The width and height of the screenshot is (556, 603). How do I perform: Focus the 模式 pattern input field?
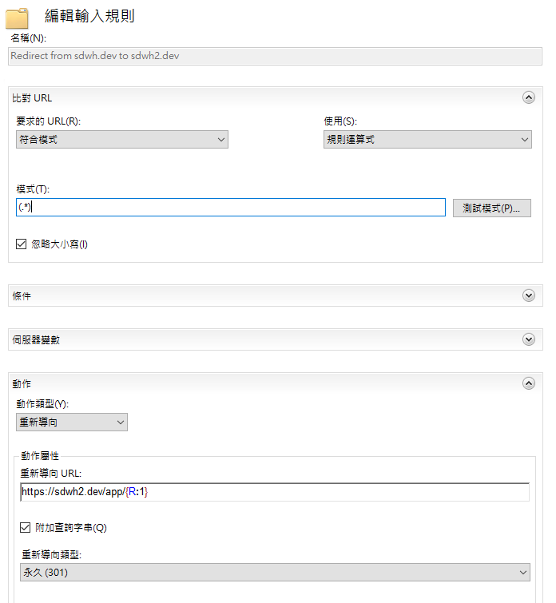click(x=230, y=208)
